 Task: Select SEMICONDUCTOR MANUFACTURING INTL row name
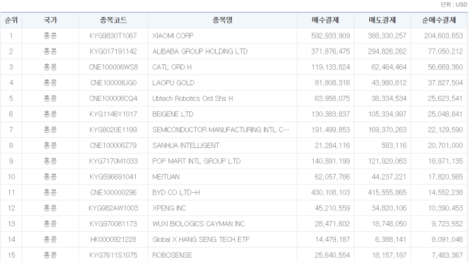click(221, 130)
